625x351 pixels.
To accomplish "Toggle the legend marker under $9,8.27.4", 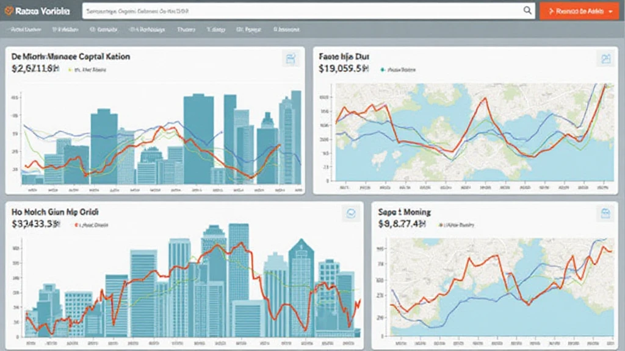I will (440, 225).
